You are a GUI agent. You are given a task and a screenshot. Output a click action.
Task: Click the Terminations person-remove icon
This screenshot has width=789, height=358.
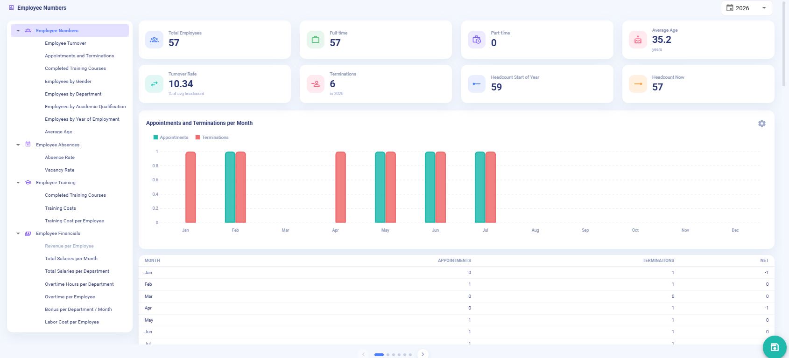click(x=316, y=84)
